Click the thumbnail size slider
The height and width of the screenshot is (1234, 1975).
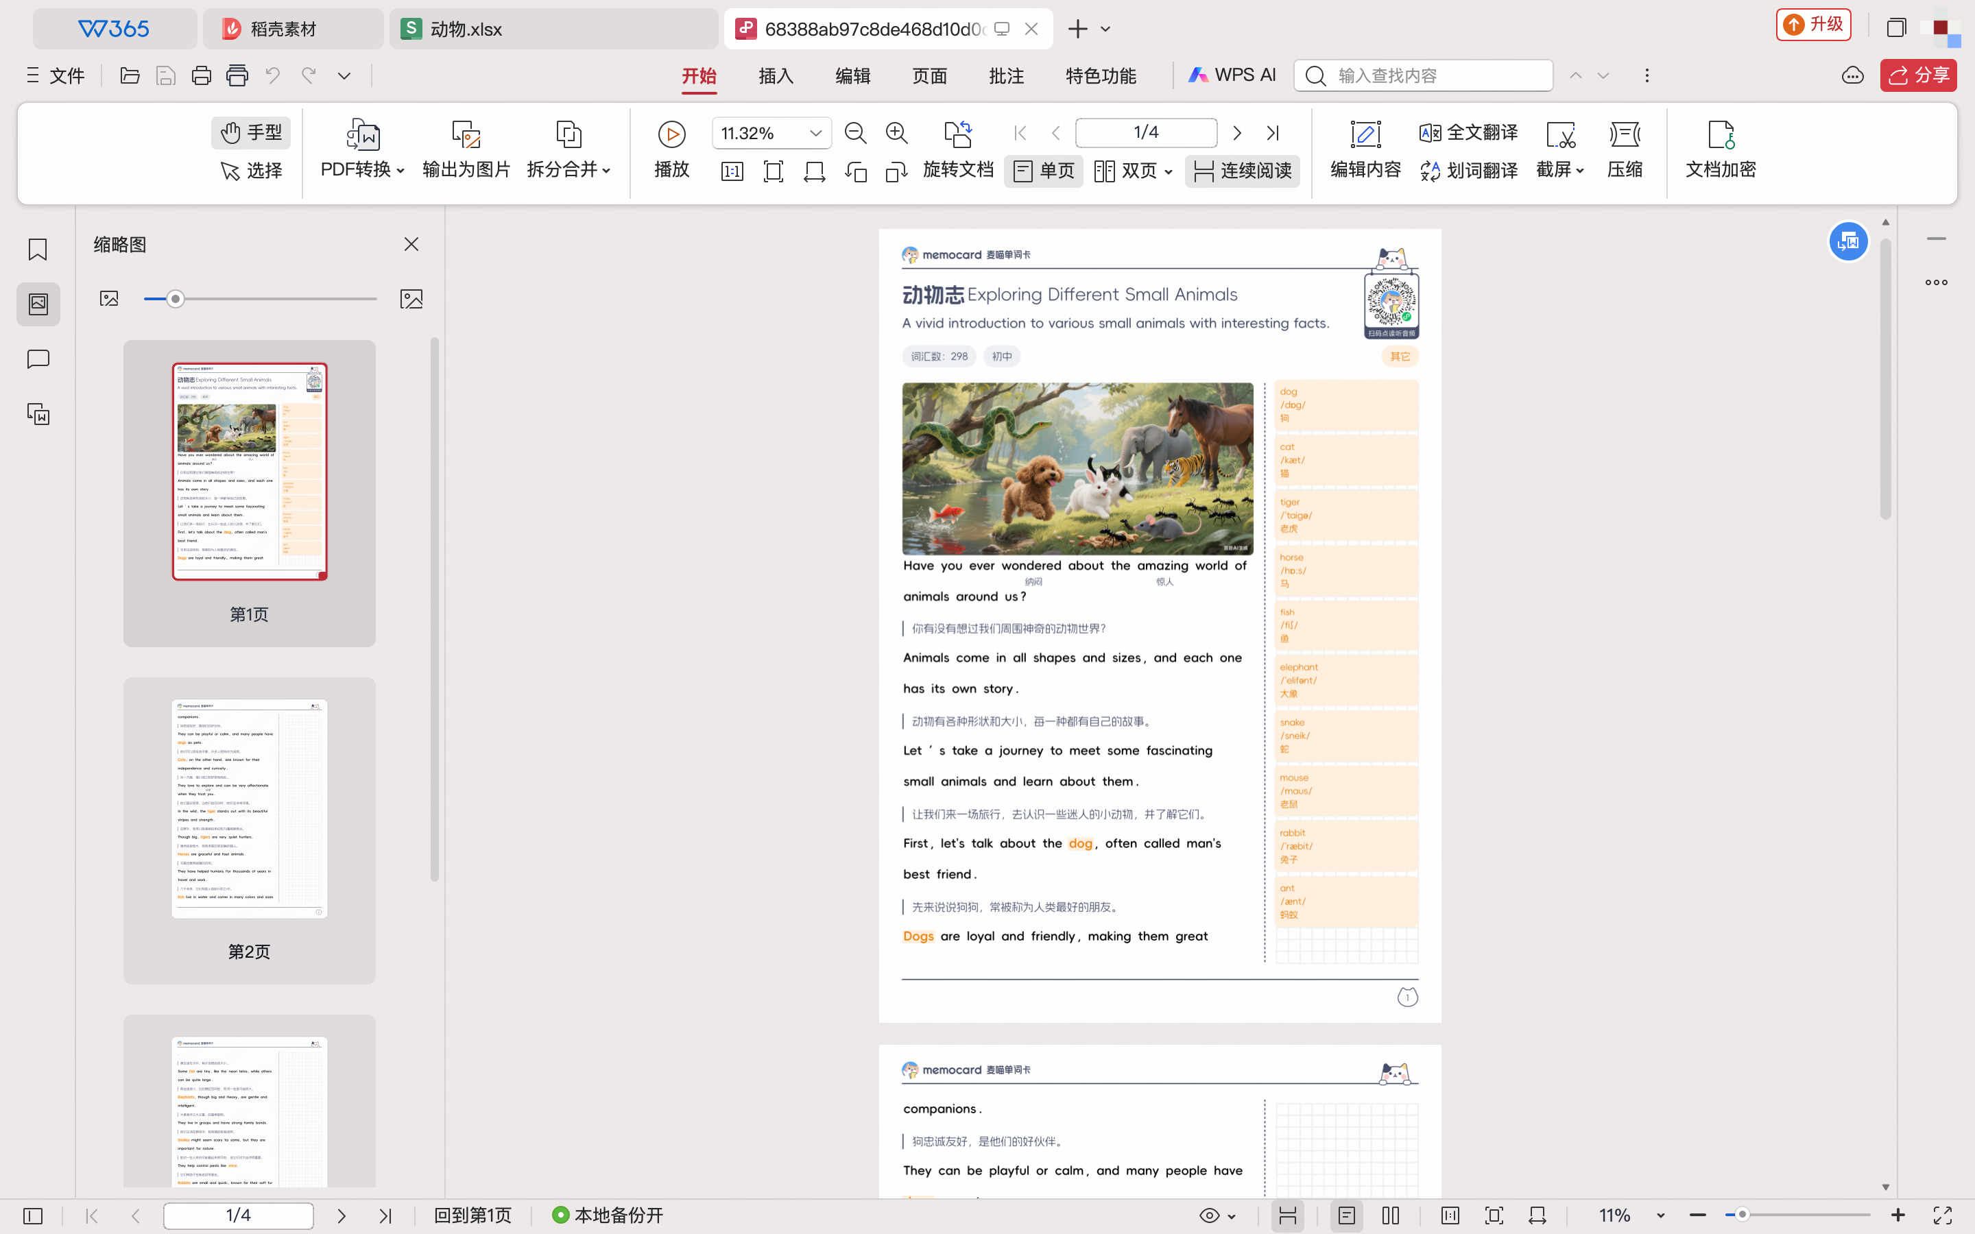(176, 300)
